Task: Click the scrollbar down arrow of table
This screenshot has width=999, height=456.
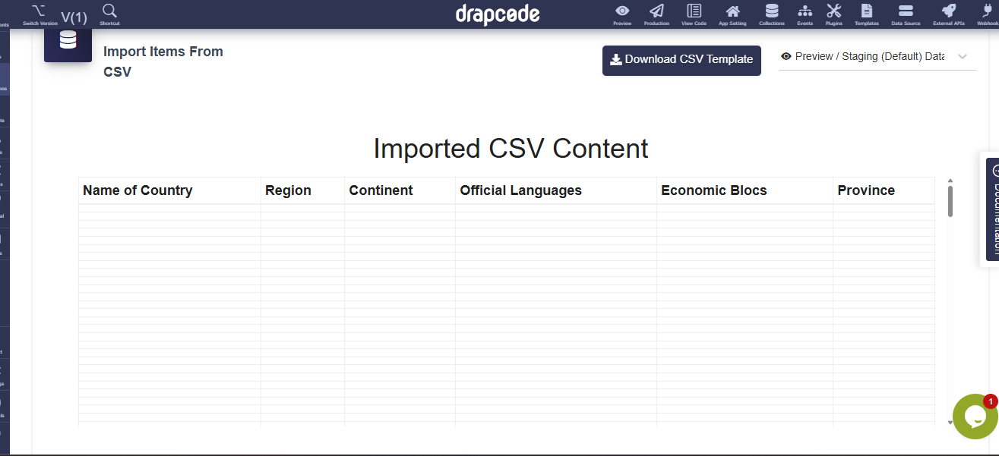Action: coord(950,422)
